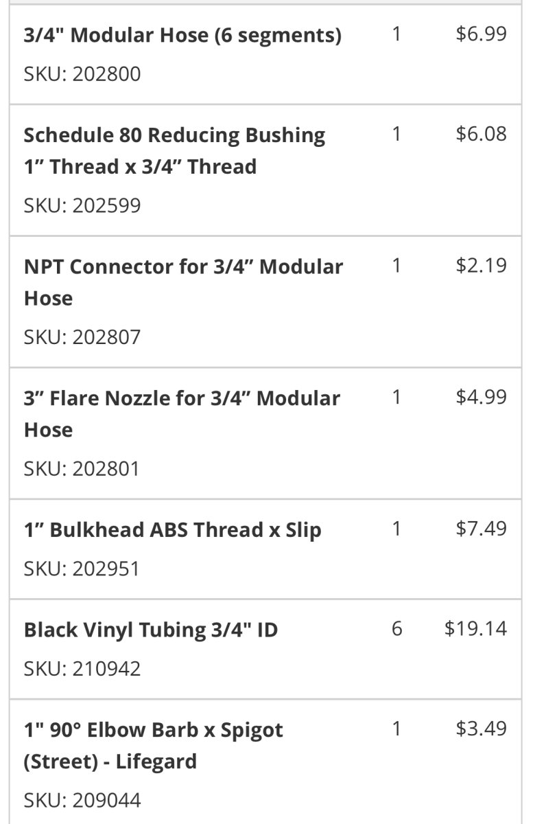Click SKU: 202800 text
This screenshot has width=533, height=824.
click(x=82, y=74)
